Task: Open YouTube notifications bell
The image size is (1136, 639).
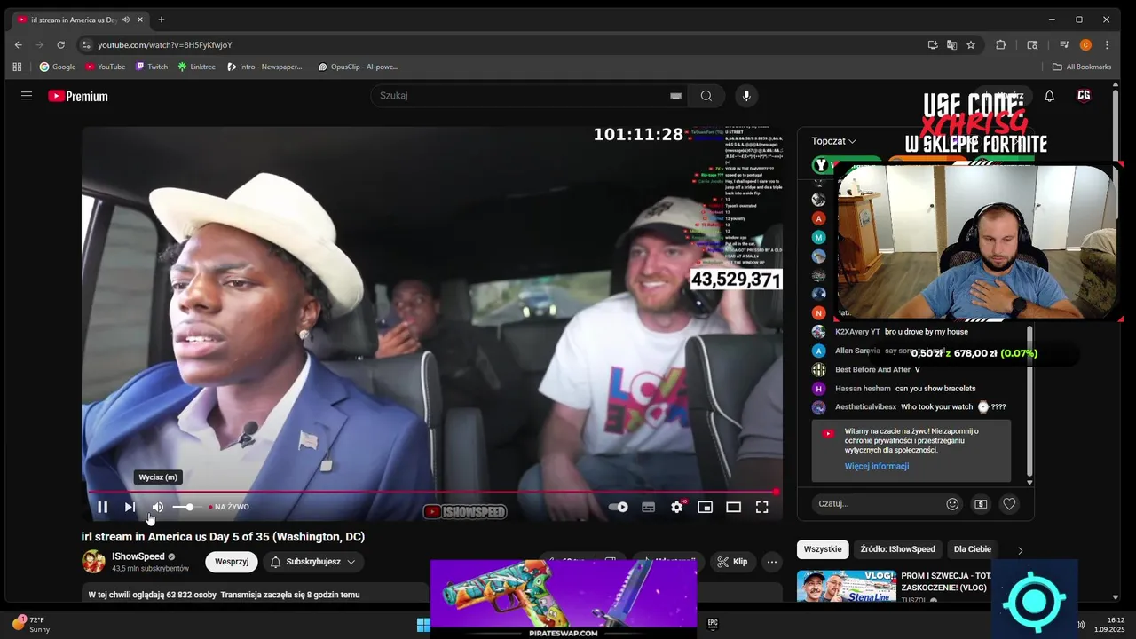Action: [x=1049, y=96]
